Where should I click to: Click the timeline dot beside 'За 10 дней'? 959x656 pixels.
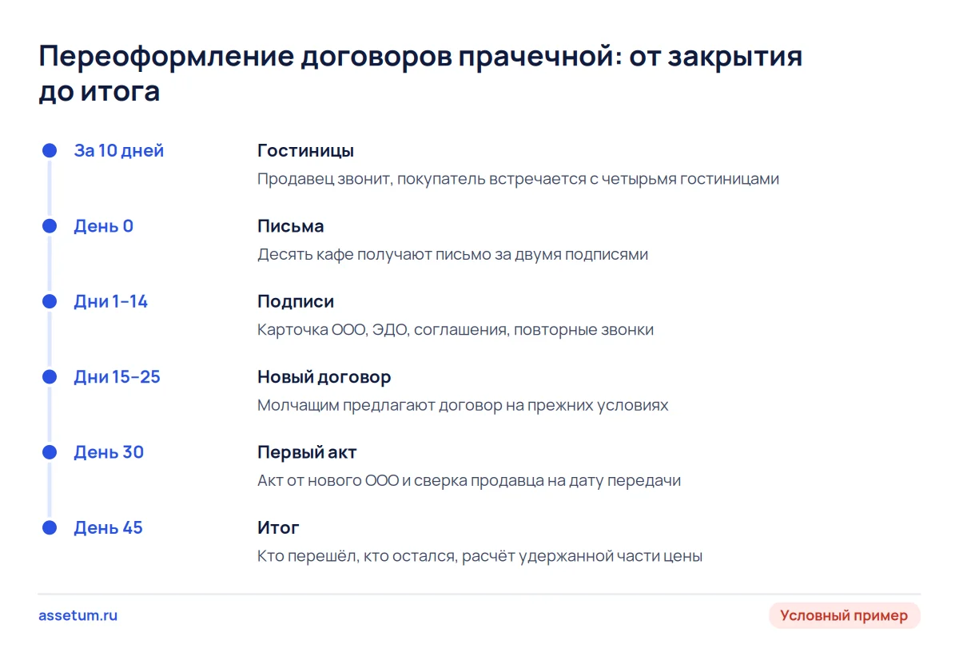click(x=50, y=150)
